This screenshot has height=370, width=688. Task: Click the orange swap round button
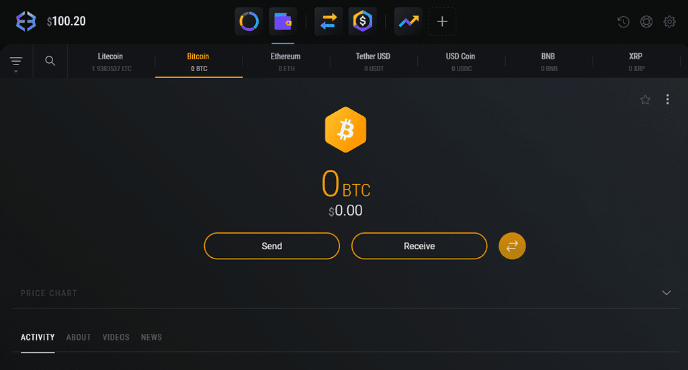coord(512,246)
